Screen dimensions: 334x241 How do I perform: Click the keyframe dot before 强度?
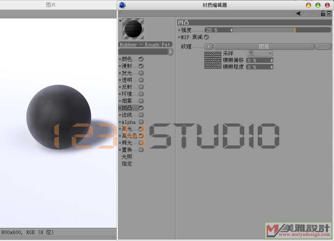(x=179, y=30)
